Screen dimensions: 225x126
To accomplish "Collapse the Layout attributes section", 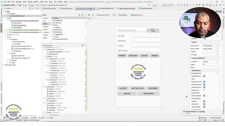I will 191,42.
